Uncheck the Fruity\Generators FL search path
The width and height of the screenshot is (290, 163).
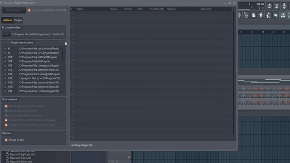coord(5,53)
